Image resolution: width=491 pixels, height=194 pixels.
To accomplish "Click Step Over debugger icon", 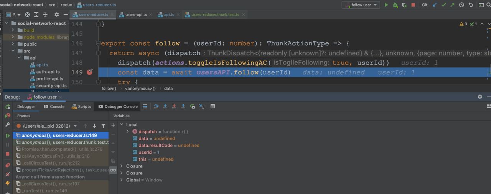I will point(156,106).
